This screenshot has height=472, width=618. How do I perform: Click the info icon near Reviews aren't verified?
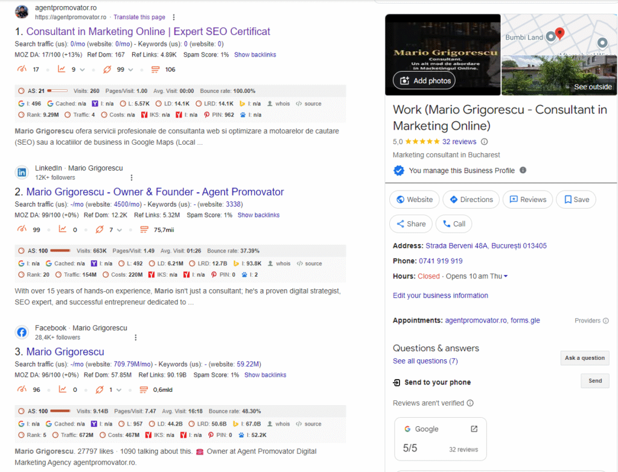pos(470,403)
